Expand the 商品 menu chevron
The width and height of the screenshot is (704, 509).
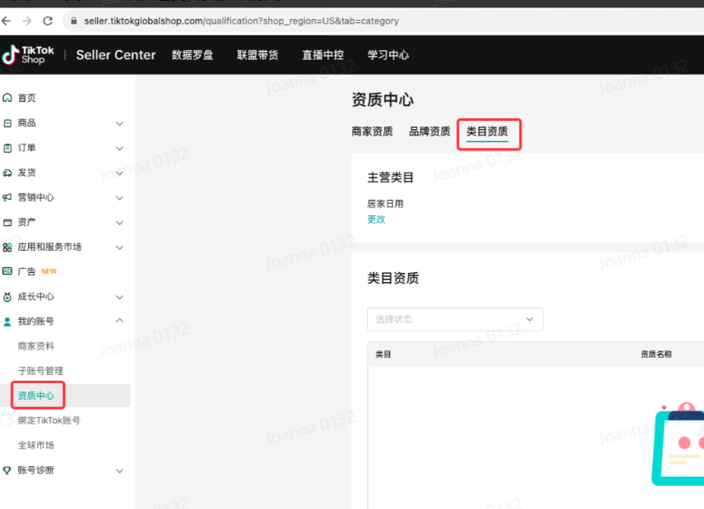[x=119, y=123]
